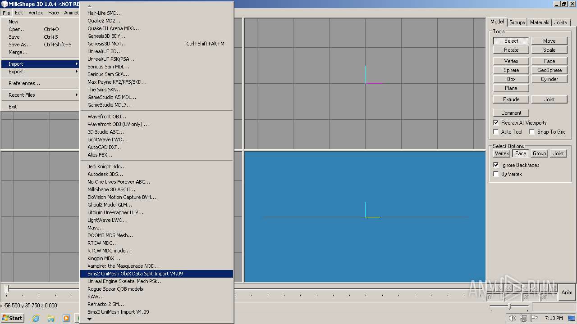Open the Action Center flag icon

pyautogui.click(x=535, y=318)
